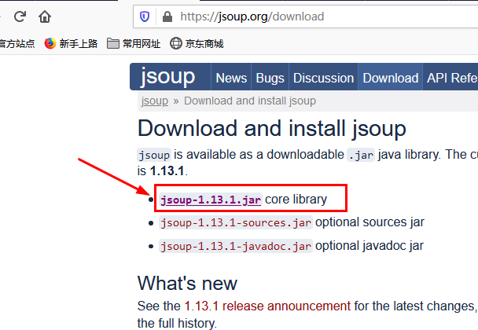Screen dimensions: 478x330
Task: Download jsoup-1.13.1-javadoc.jar file
Action: (x=236, y=246)
